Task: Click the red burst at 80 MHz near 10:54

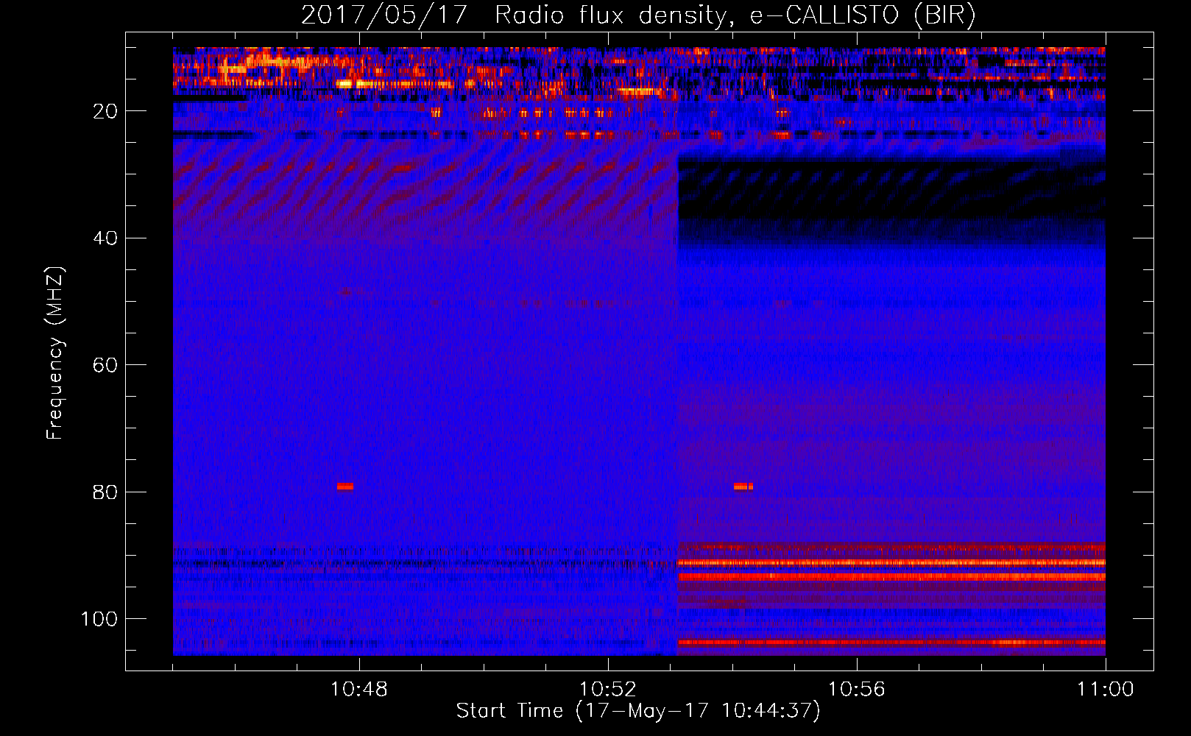Action: (743, 486)
